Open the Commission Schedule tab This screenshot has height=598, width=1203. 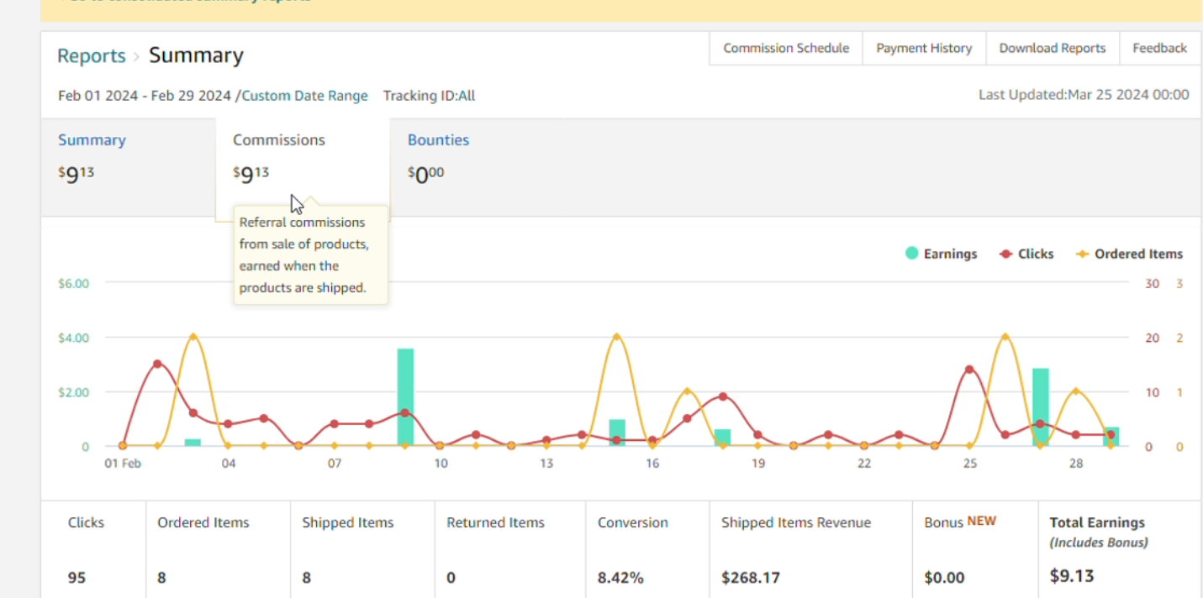(x=786, y=48)
